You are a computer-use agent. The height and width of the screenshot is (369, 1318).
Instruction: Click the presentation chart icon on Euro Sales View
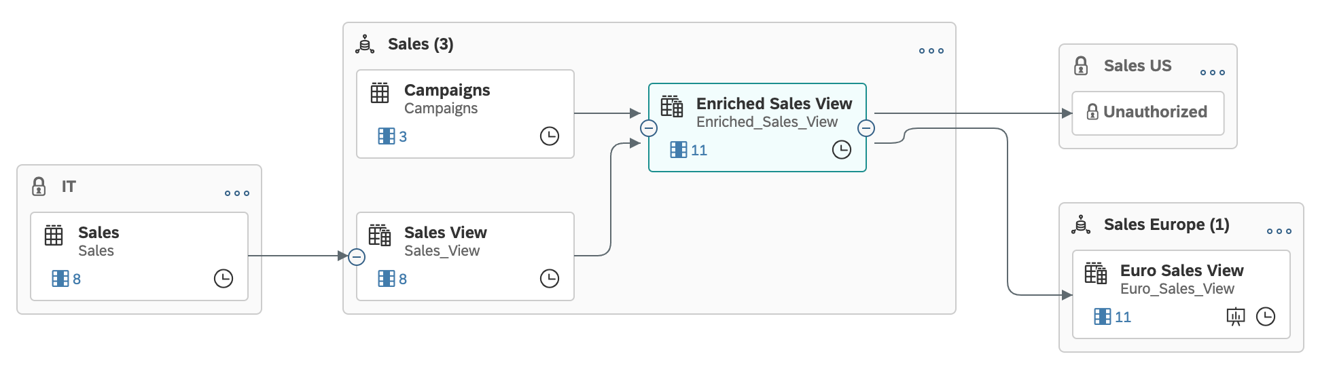pos(1236,317)
